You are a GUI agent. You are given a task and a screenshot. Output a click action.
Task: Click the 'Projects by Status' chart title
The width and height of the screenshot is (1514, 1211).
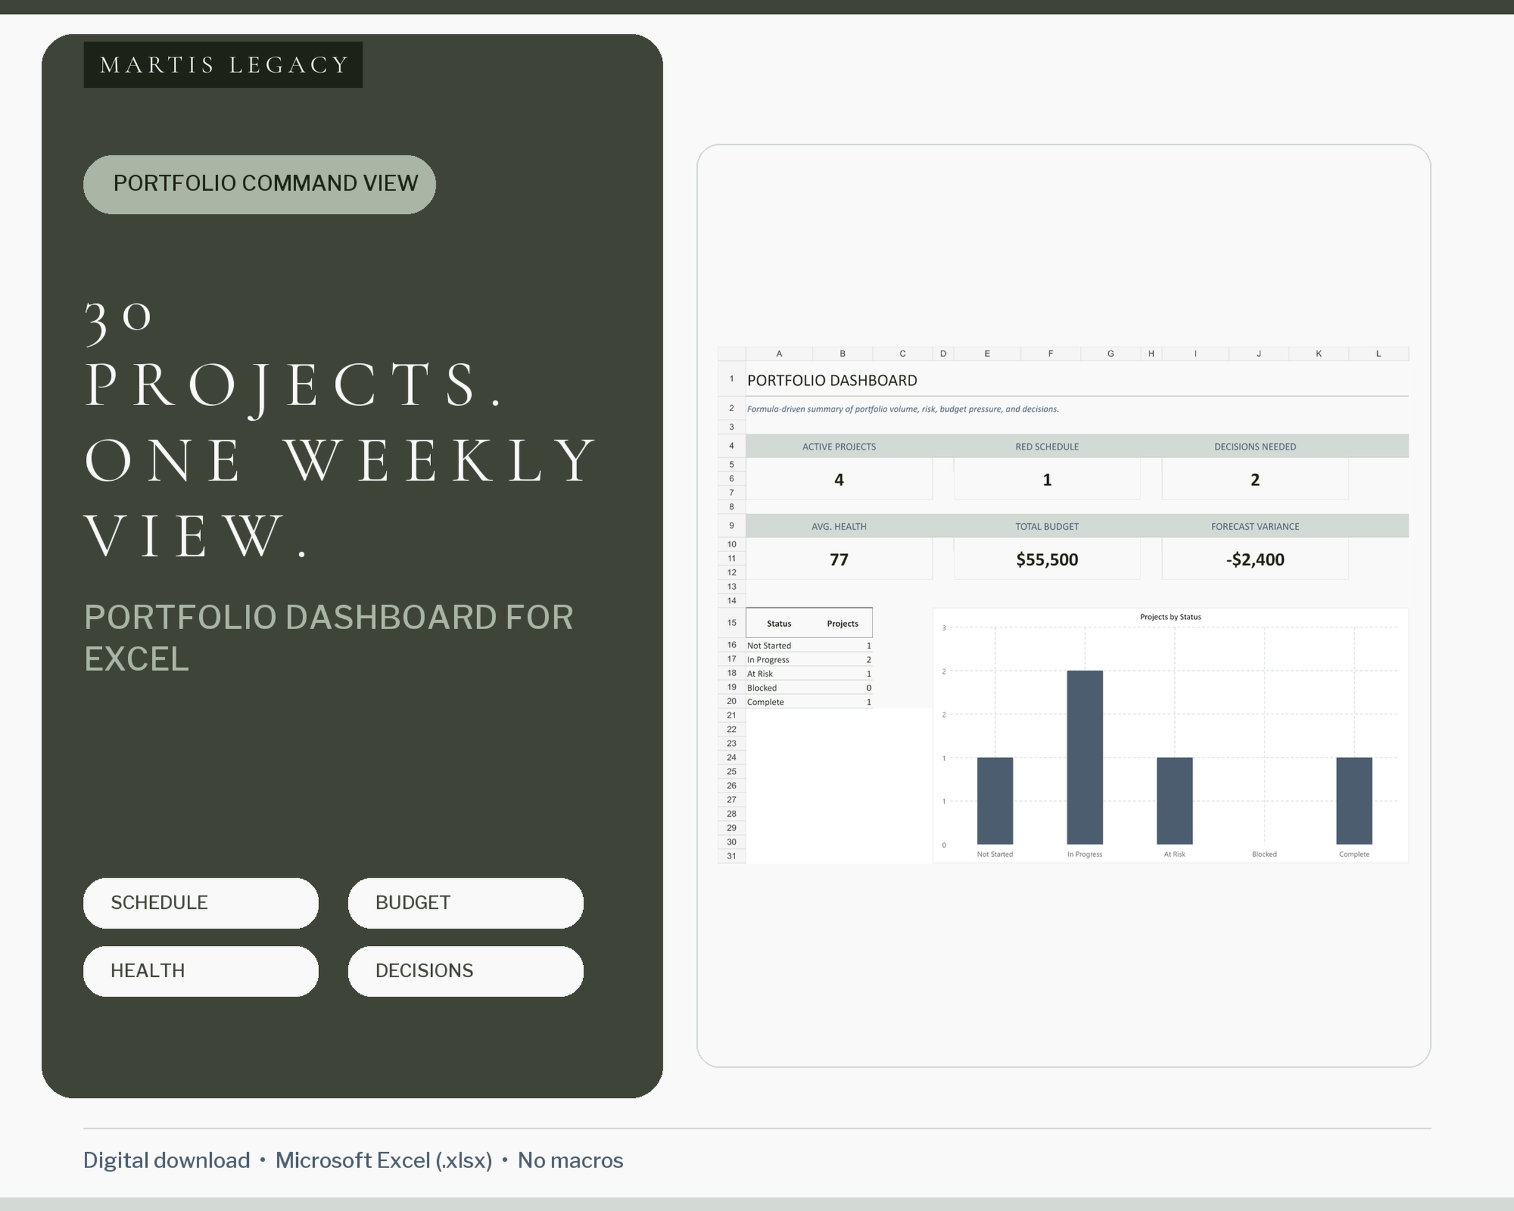click(x=1171, y=616)
